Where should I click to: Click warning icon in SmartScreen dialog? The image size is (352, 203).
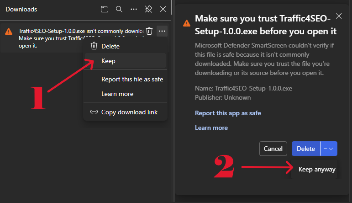187,23
